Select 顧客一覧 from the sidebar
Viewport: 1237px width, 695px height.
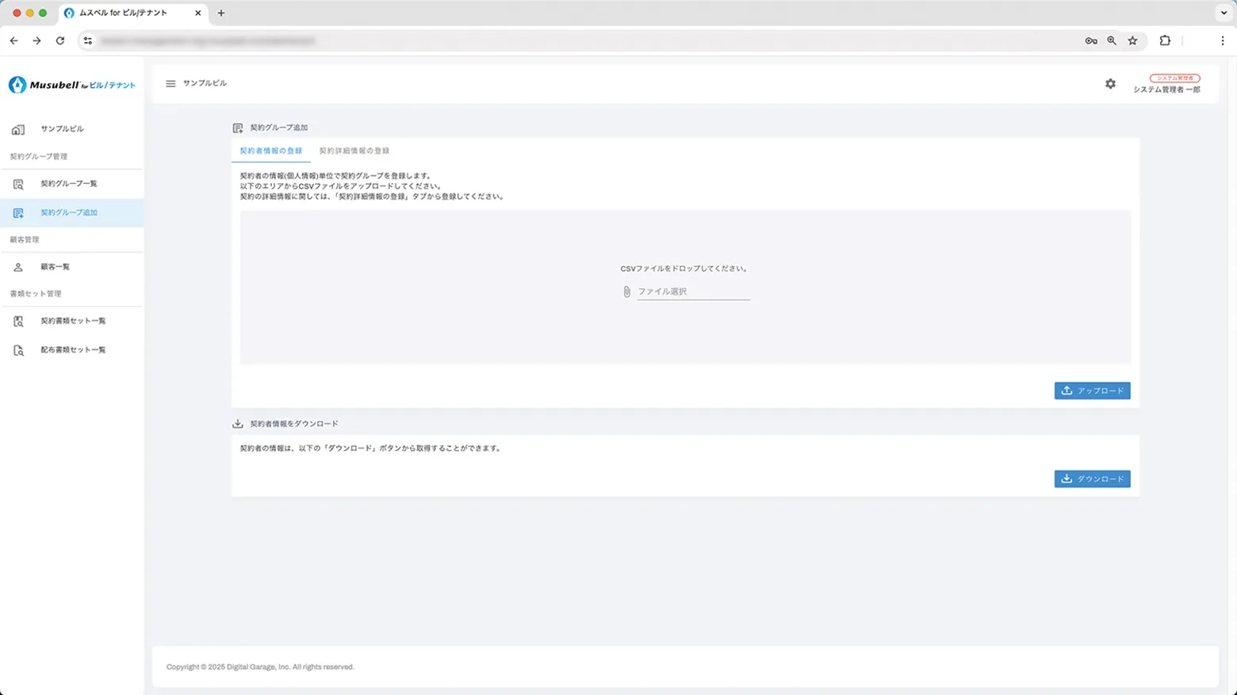pyautogui.click(x=56, y=267)
